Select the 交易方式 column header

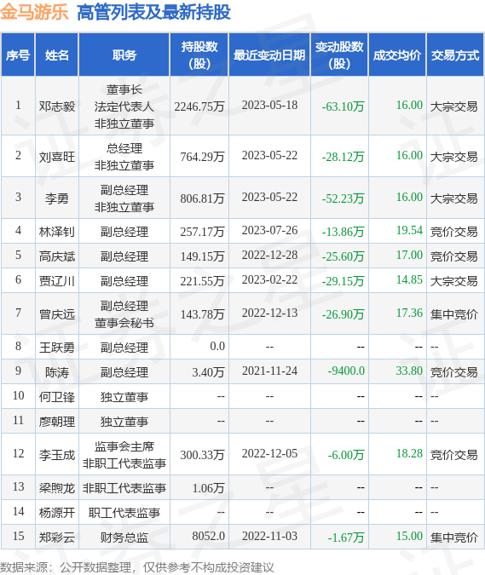(x=455, y=55)
